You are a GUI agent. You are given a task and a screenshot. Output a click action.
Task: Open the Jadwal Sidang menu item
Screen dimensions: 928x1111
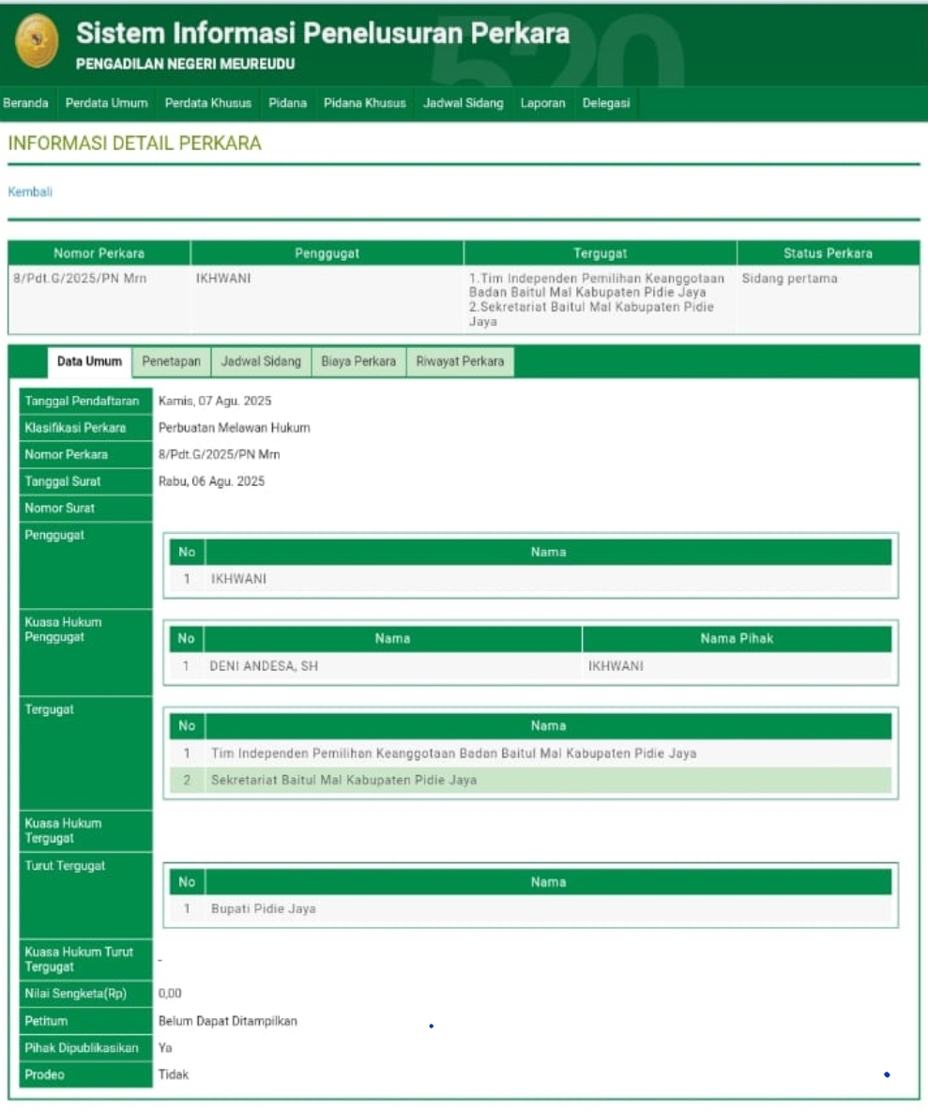[464, 103]
